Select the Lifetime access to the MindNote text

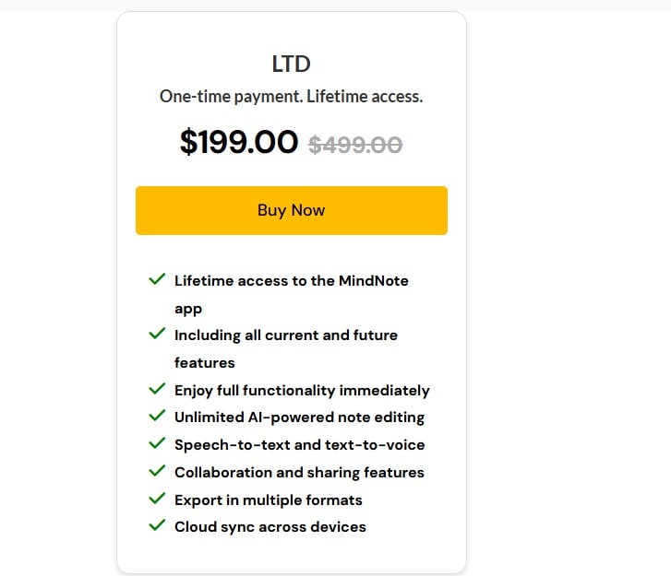(x=291, y=280)
